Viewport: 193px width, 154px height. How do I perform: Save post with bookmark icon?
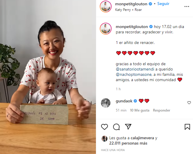pos(187,127)
